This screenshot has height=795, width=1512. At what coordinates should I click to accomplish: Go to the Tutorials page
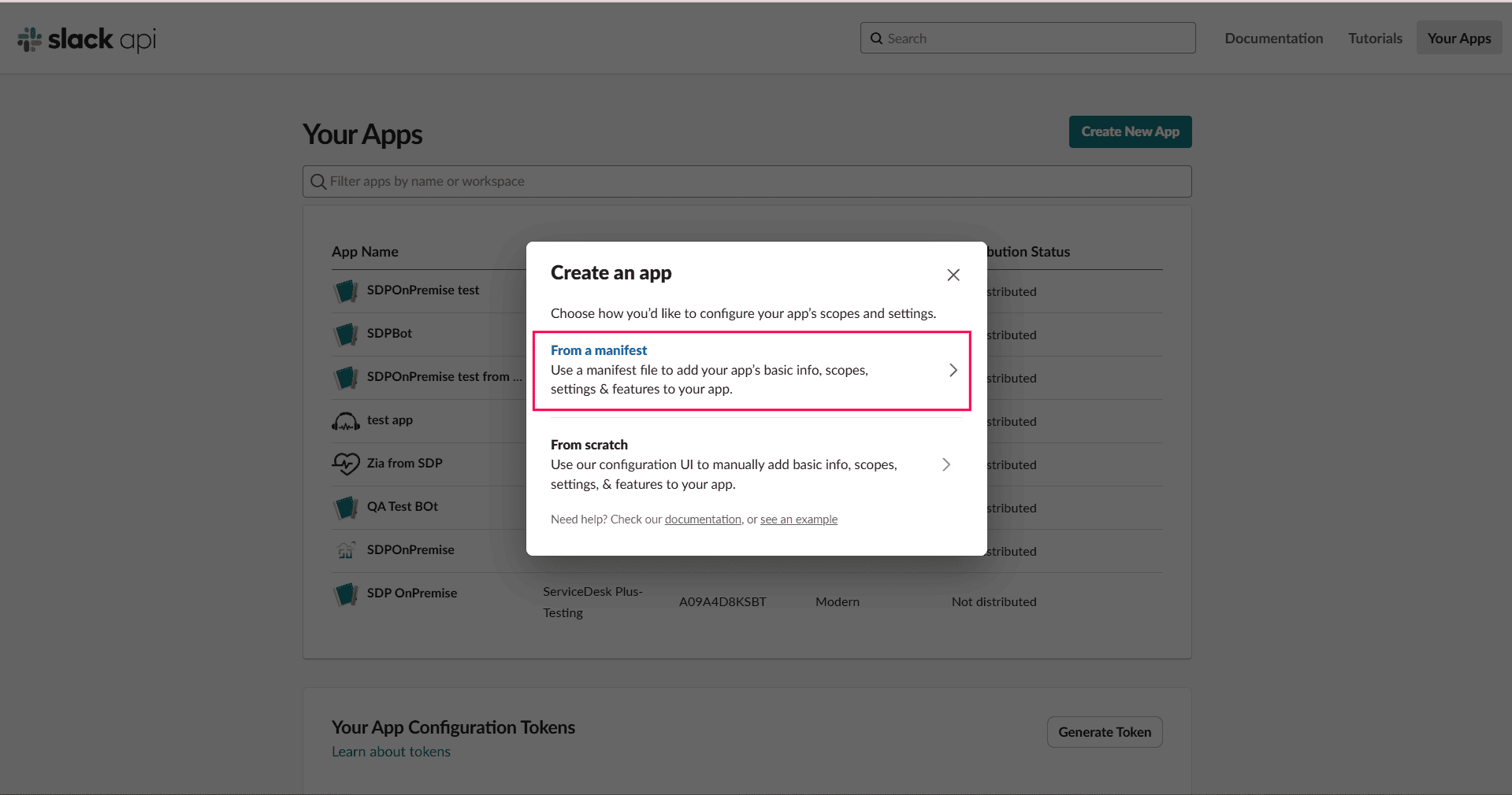(x=1375, y=39)
